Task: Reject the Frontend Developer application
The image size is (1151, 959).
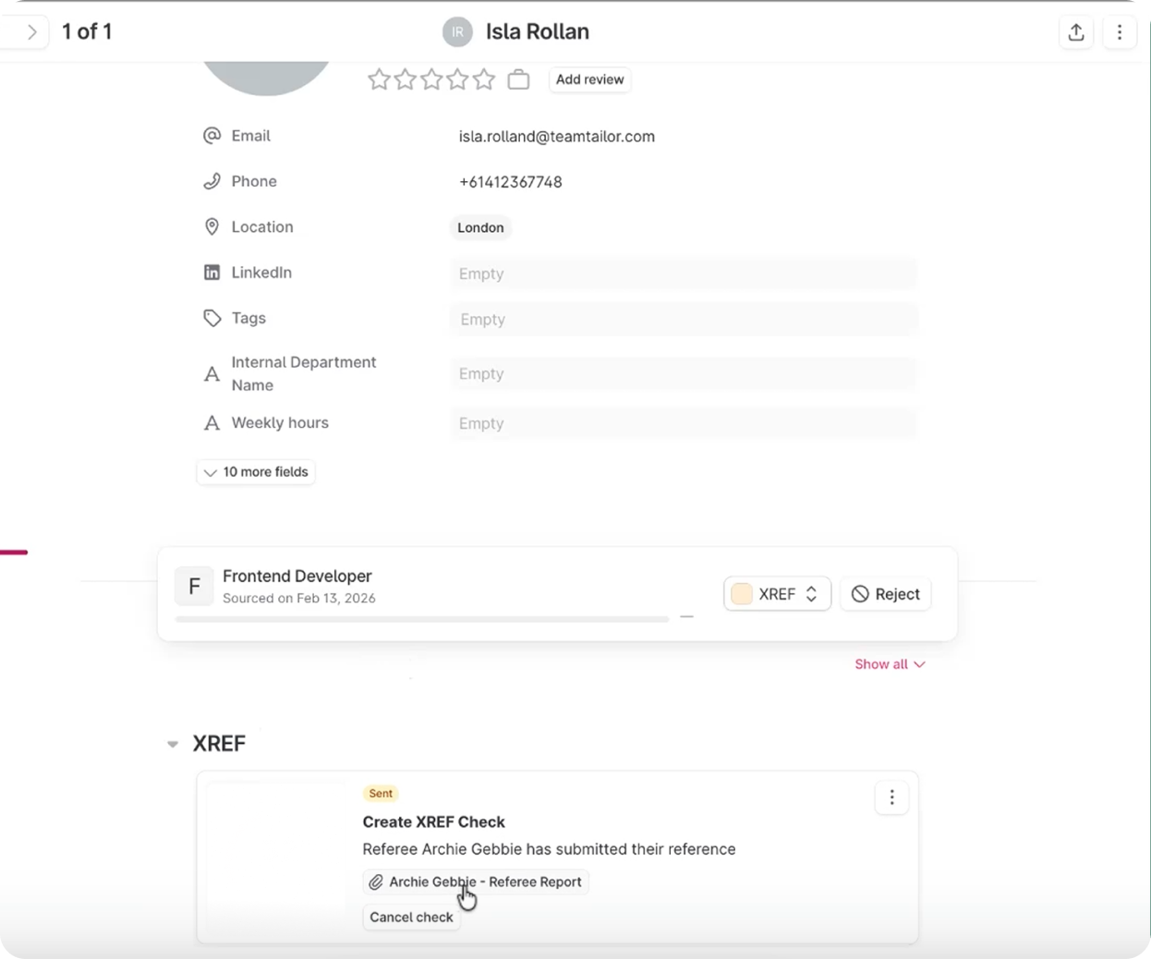Action: (885, 594)
